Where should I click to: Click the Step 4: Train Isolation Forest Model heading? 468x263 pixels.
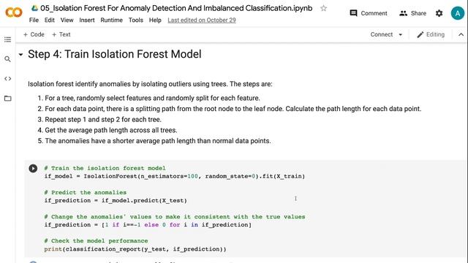115,54
